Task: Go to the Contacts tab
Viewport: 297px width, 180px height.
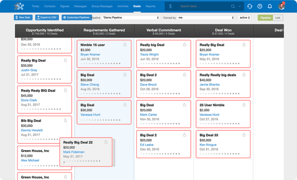Action: tap(50, 6)
